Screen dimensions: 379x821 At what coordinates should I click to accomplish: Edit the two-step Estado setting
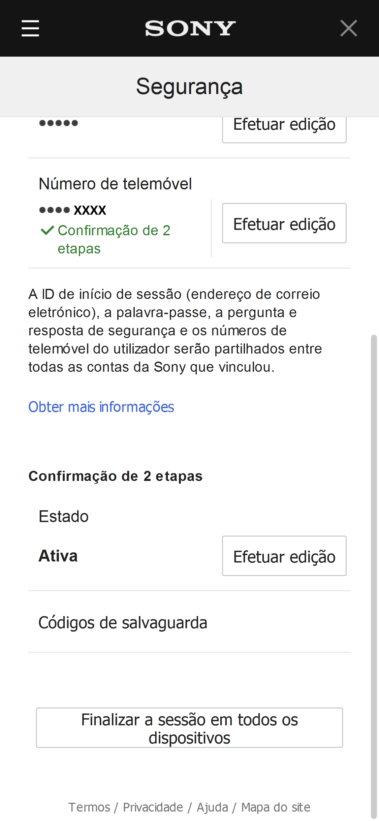point(284,556)
